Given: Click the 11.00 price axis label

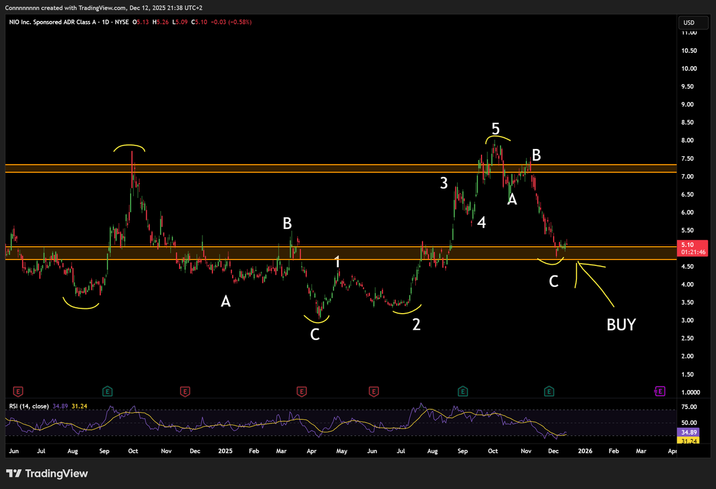Looking at the screenshot, I should point(689,33).
